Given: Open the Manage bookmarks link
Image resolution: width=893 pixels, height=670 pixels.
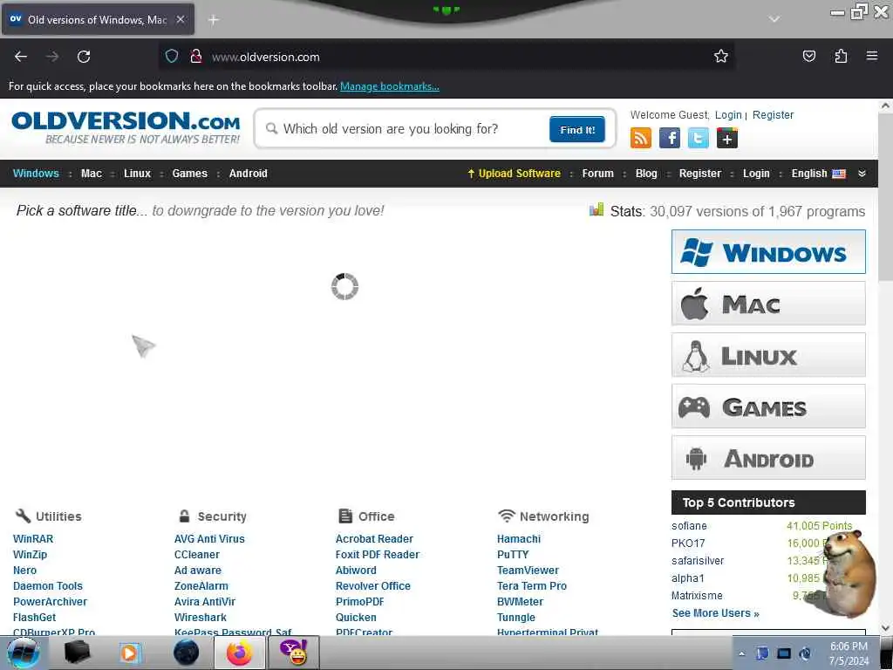Looking at the screenshot, I should 390,86.
